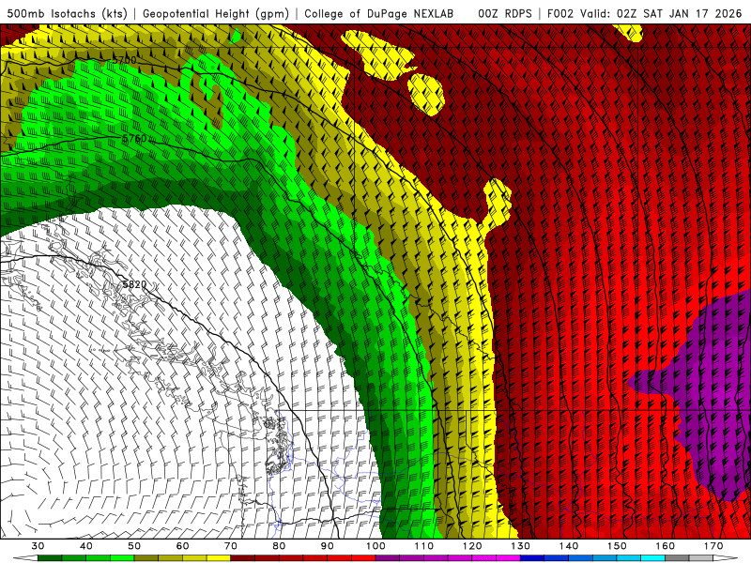Click the 'F002' forecast hour text
751x563 pixels.
tap(559, 13)
